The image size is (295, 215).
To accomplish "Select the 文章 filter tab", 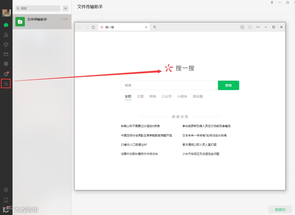I will coord(140,96).
